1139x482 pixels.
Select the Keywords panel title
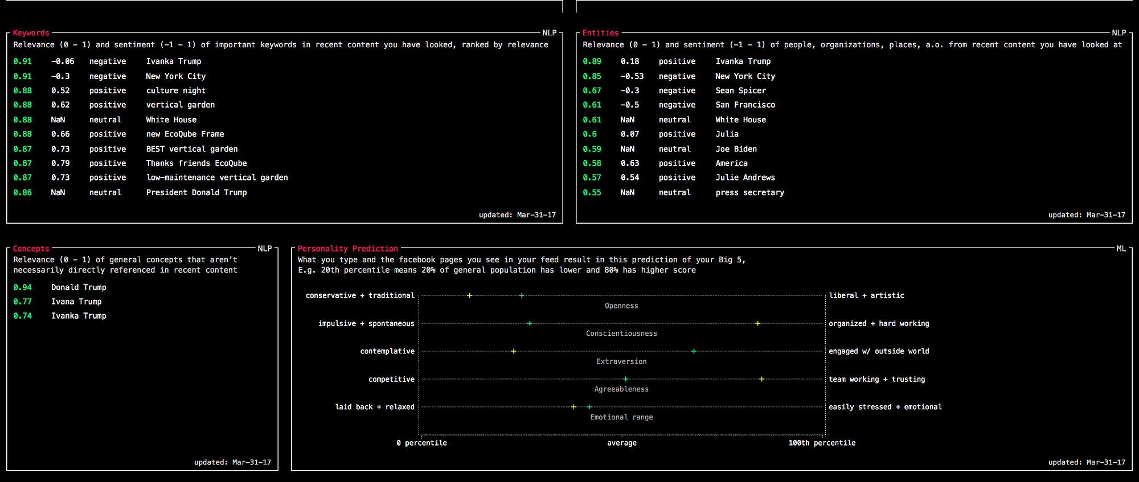point(31,33)
